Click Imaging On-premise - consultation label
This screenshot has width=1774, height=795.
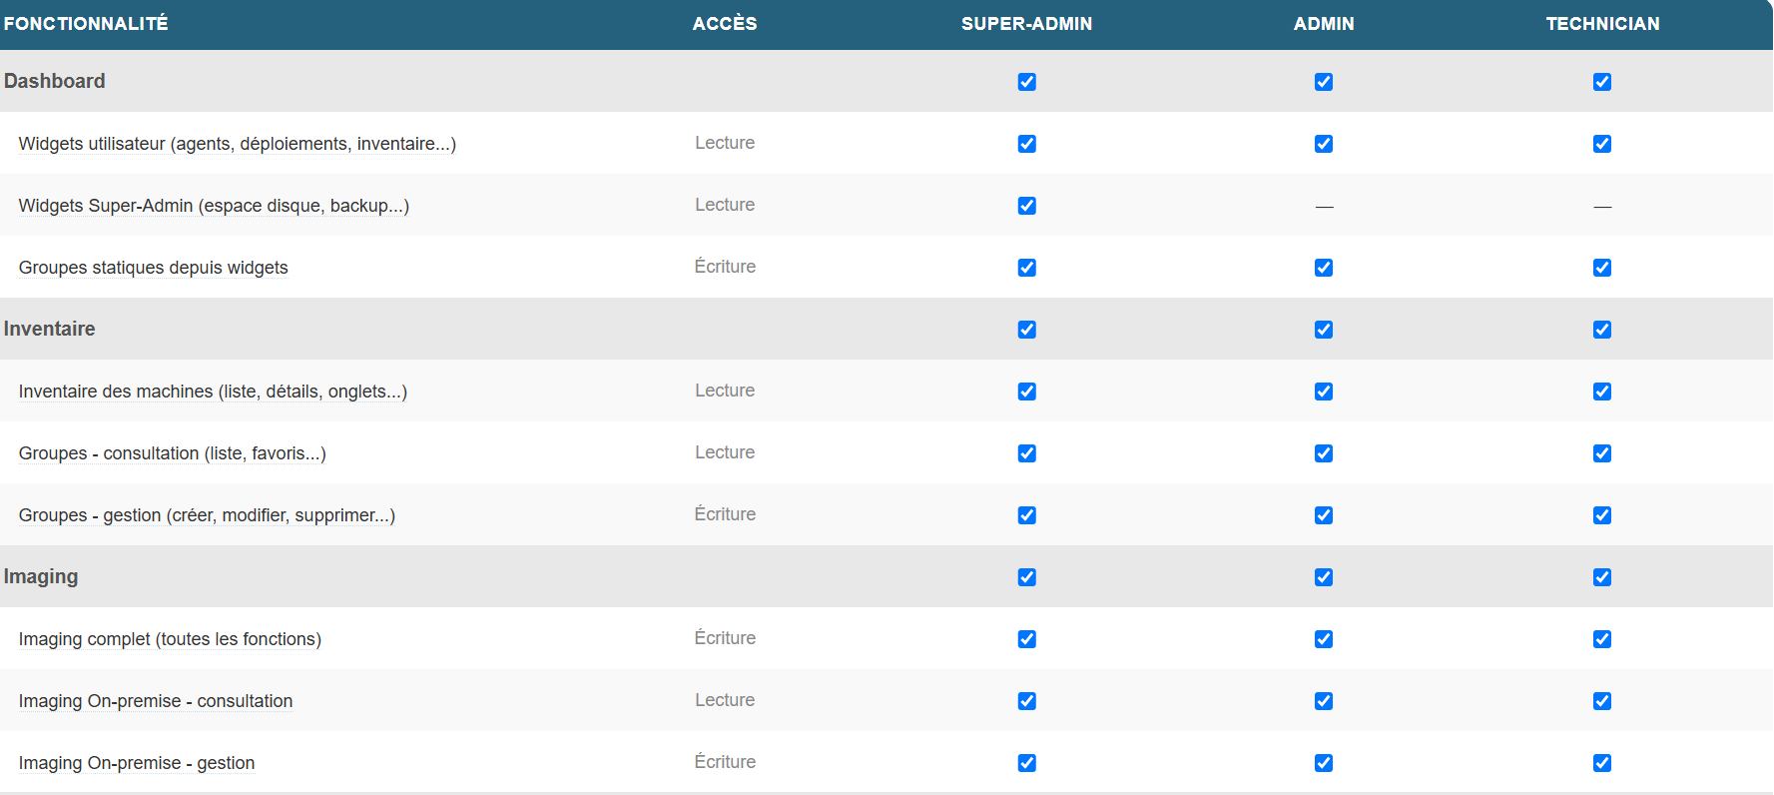(156, 701)
